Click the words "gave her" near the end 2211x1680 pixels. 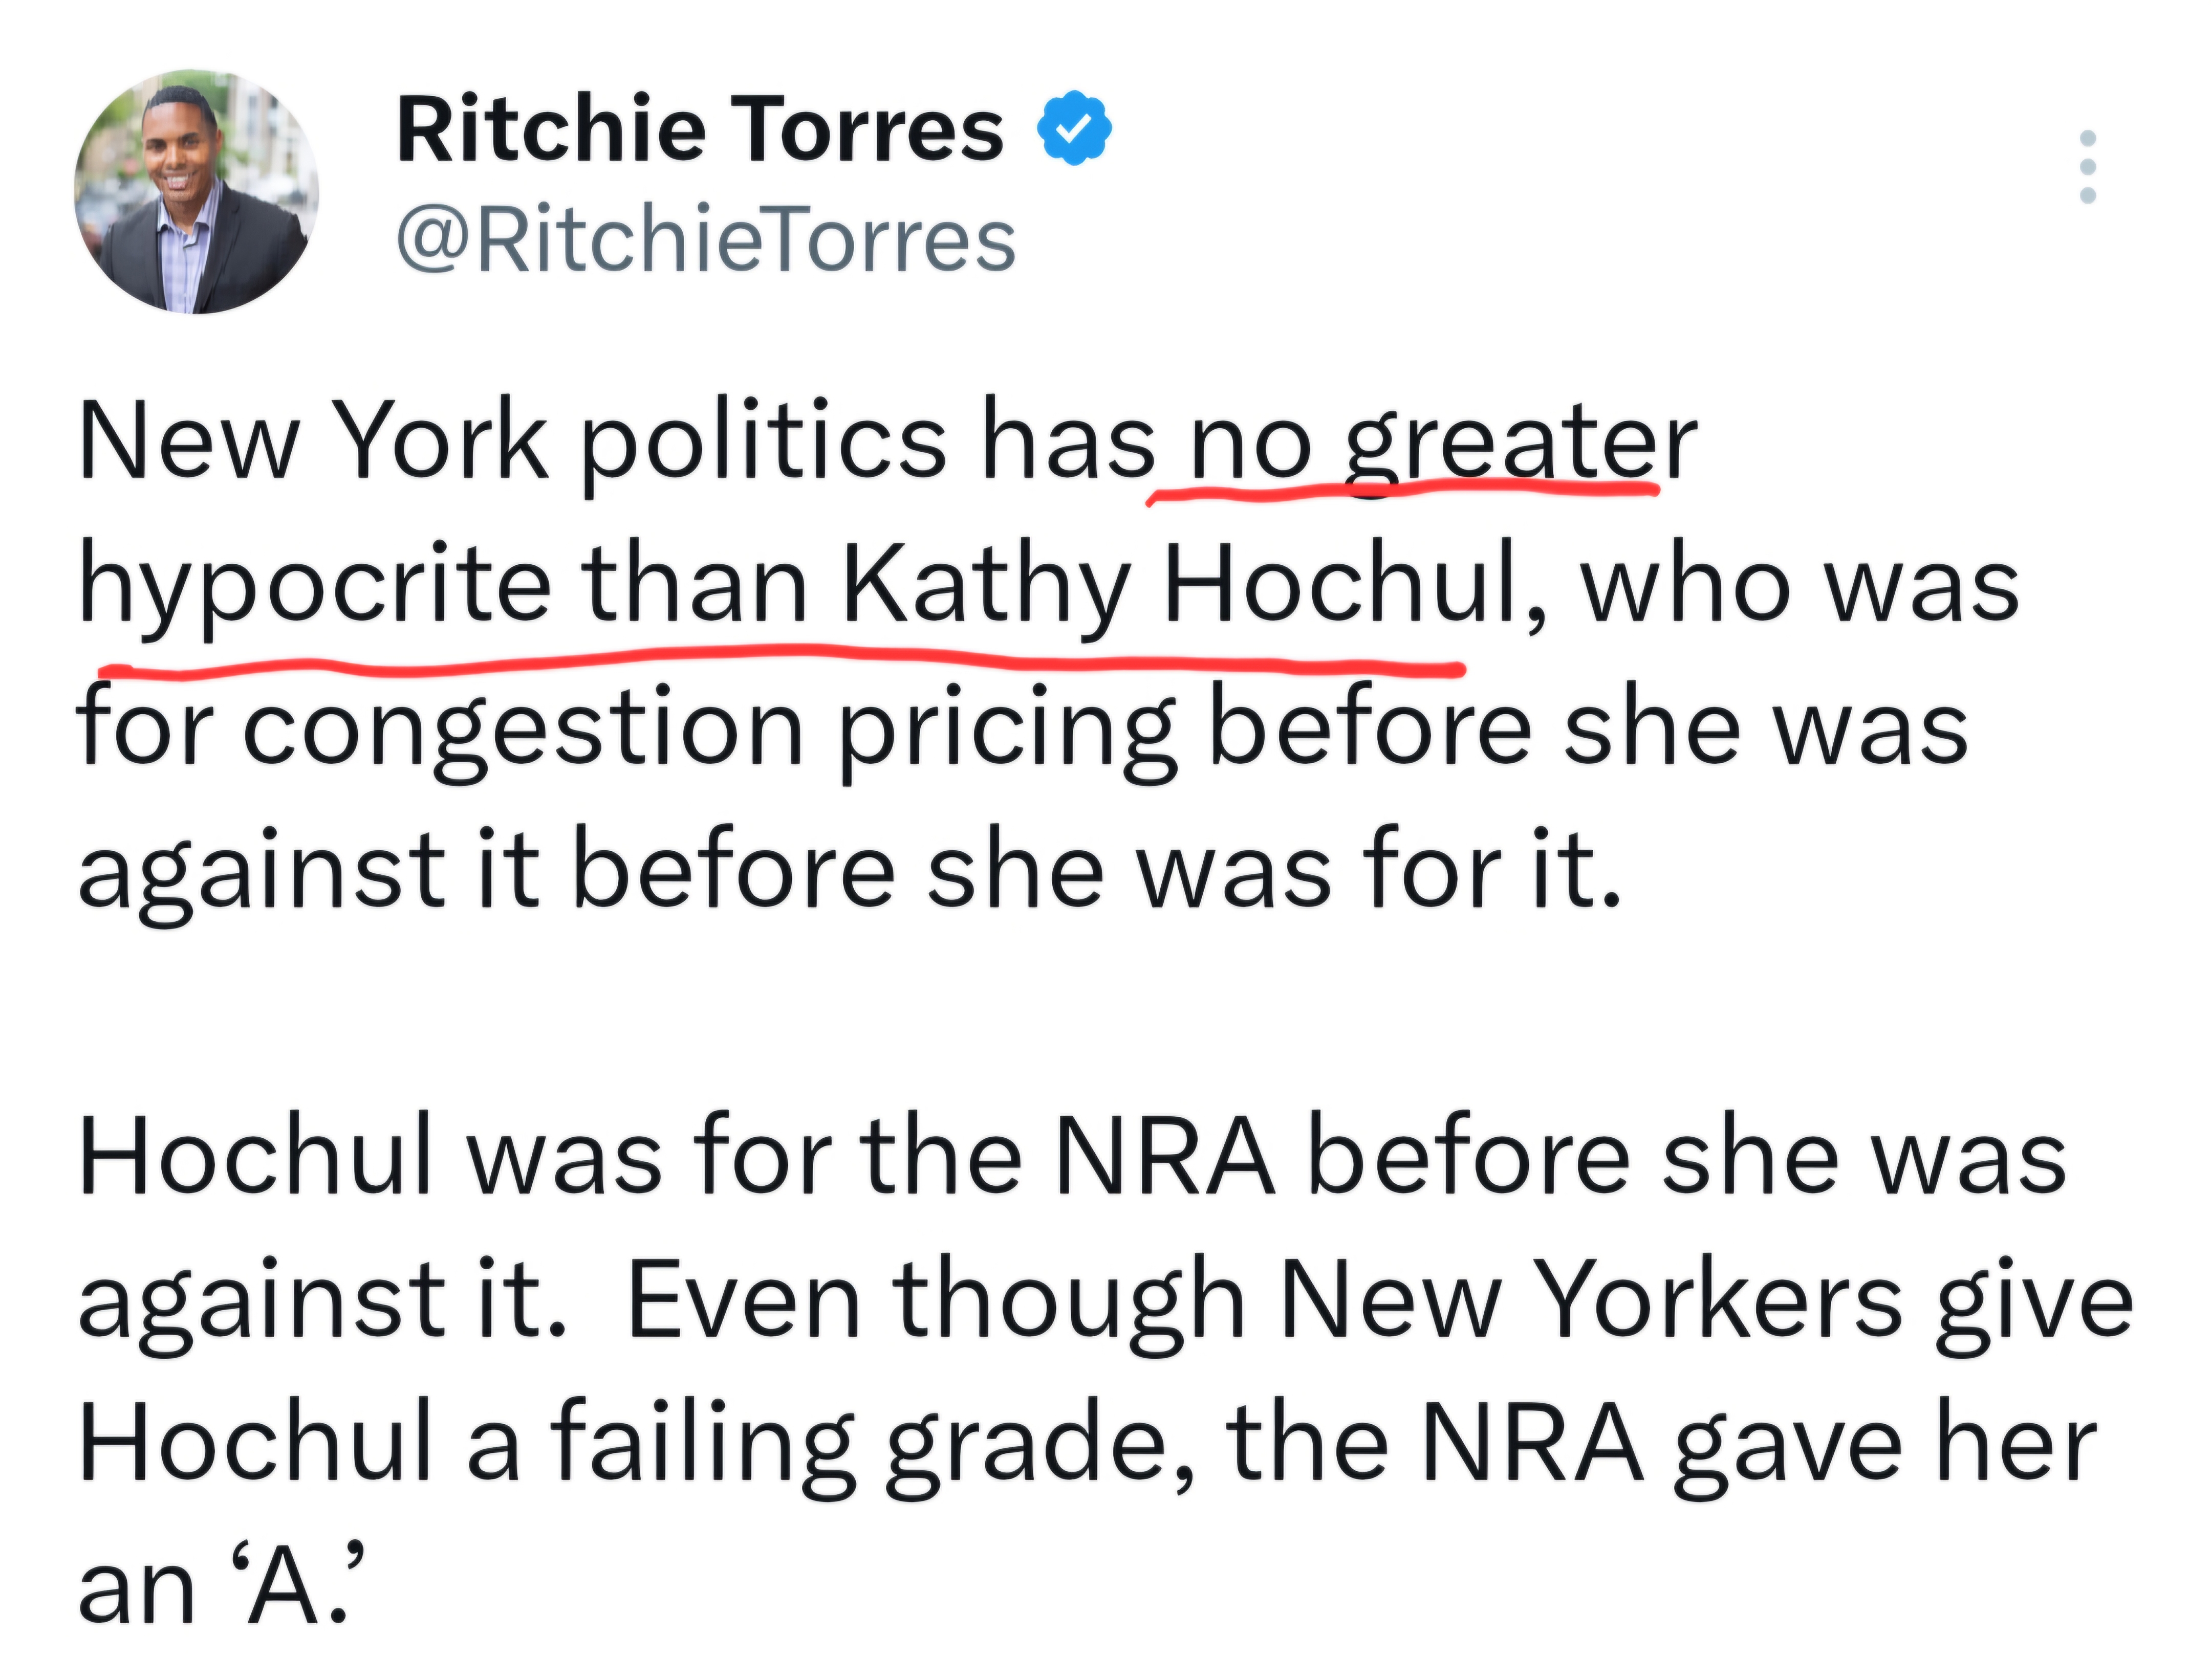point(1885,1446)
